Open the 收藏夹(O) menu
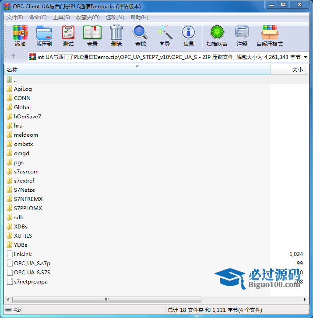 pos(88,17)
